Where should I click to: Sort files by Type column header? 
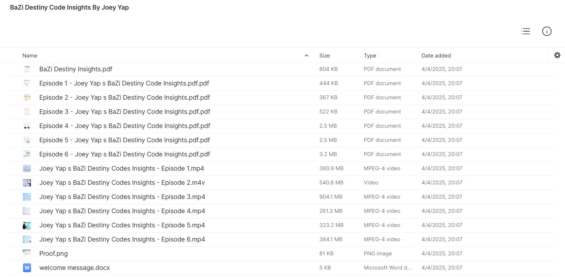pos(370,56)
